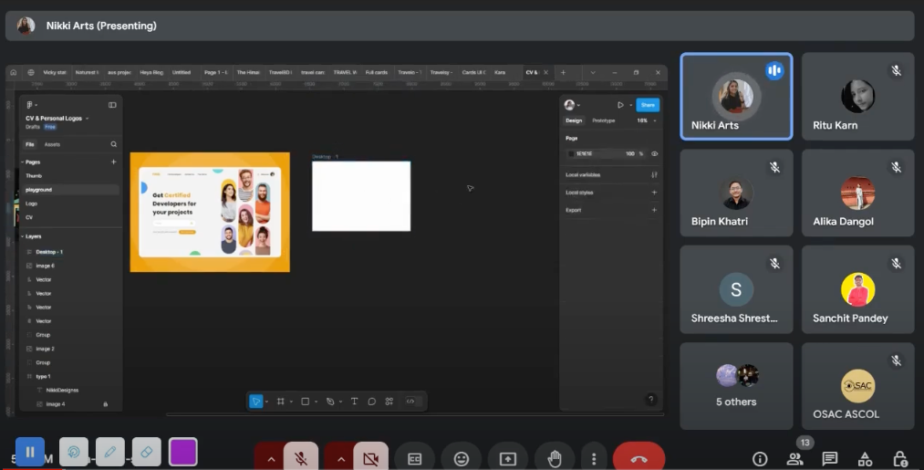Image resolution: width=924 pixels, height=470 pixels.
Task: Toggle raise hand button in Meet
Action: [x=555, y=459]
